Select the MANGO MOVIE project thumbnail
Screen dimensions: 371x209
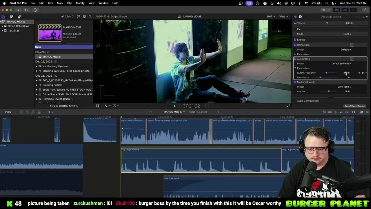tap(50, 33)
